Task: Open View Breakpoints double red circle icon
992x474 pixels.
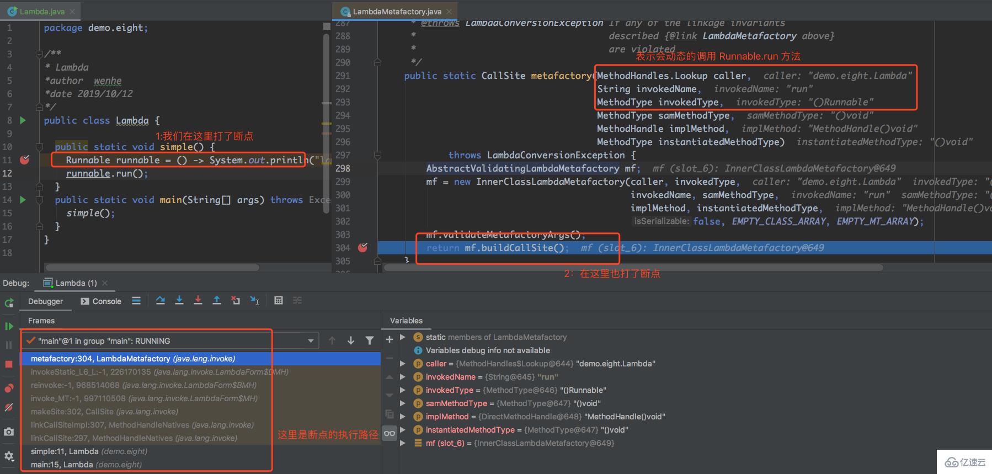Action: 9,388
